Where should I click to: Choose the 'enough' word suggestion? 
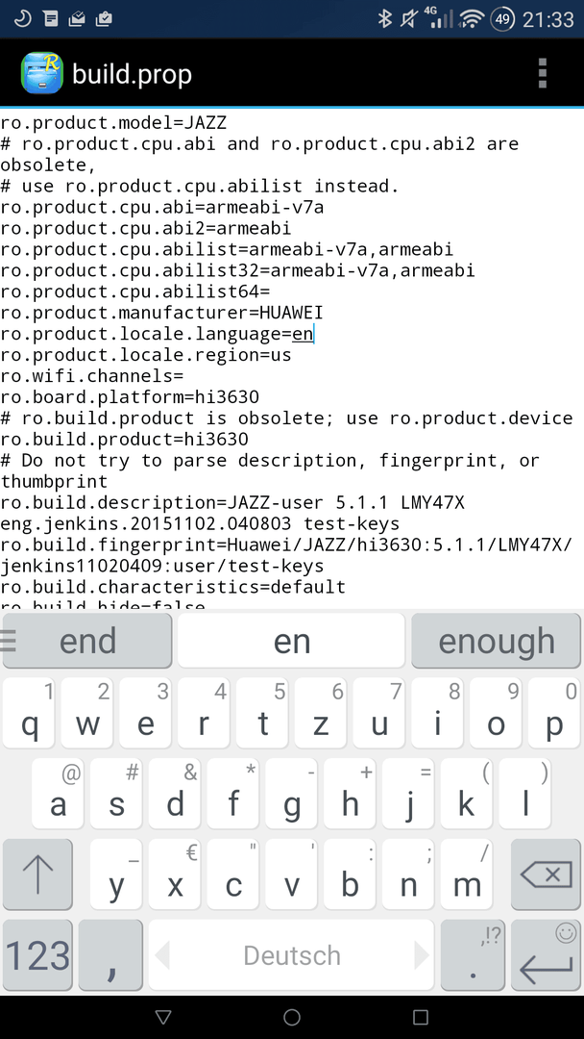pyautogui.click(x=496, y=640)
